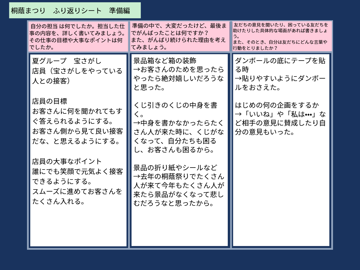Image resolution: width=360 pixels, height=270 pixels.
Task: Click the line 景品の折り紙やシールなど
Action: click(175, 167)
